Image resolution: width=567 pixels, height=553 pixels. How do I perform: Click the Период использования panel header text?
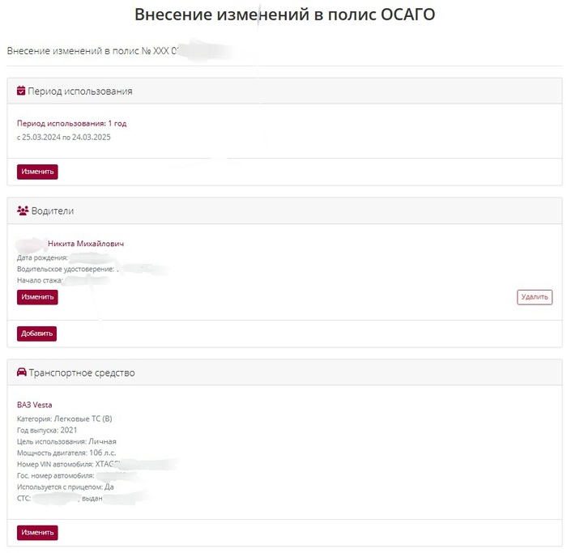(x=80, y=91)
